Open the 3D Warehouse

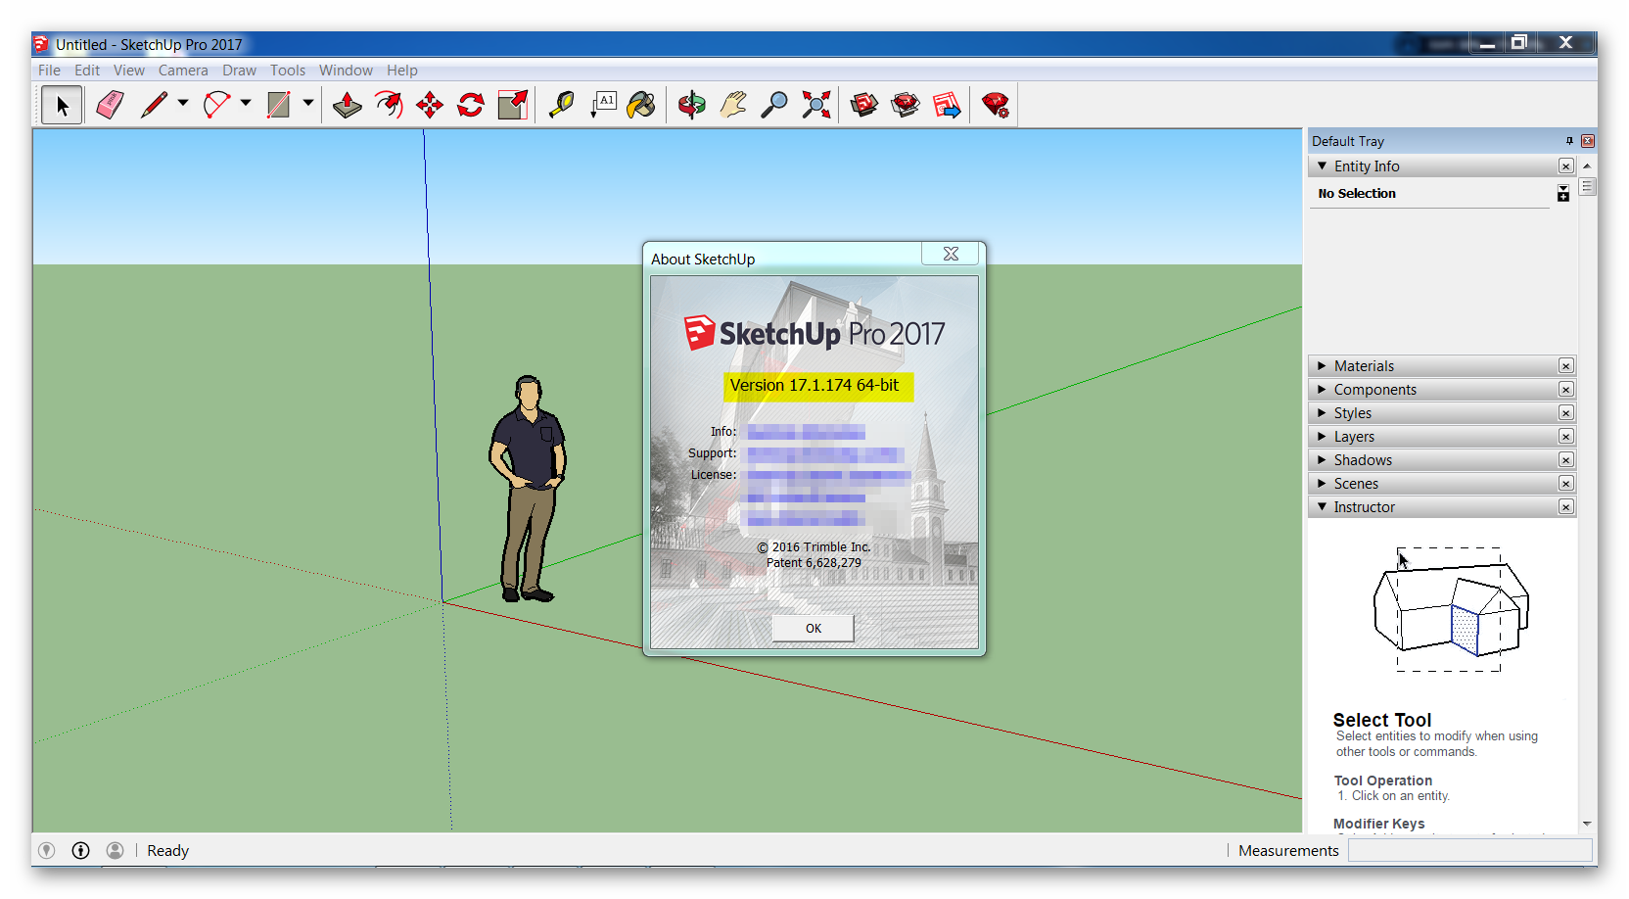[x=864, y=105]
